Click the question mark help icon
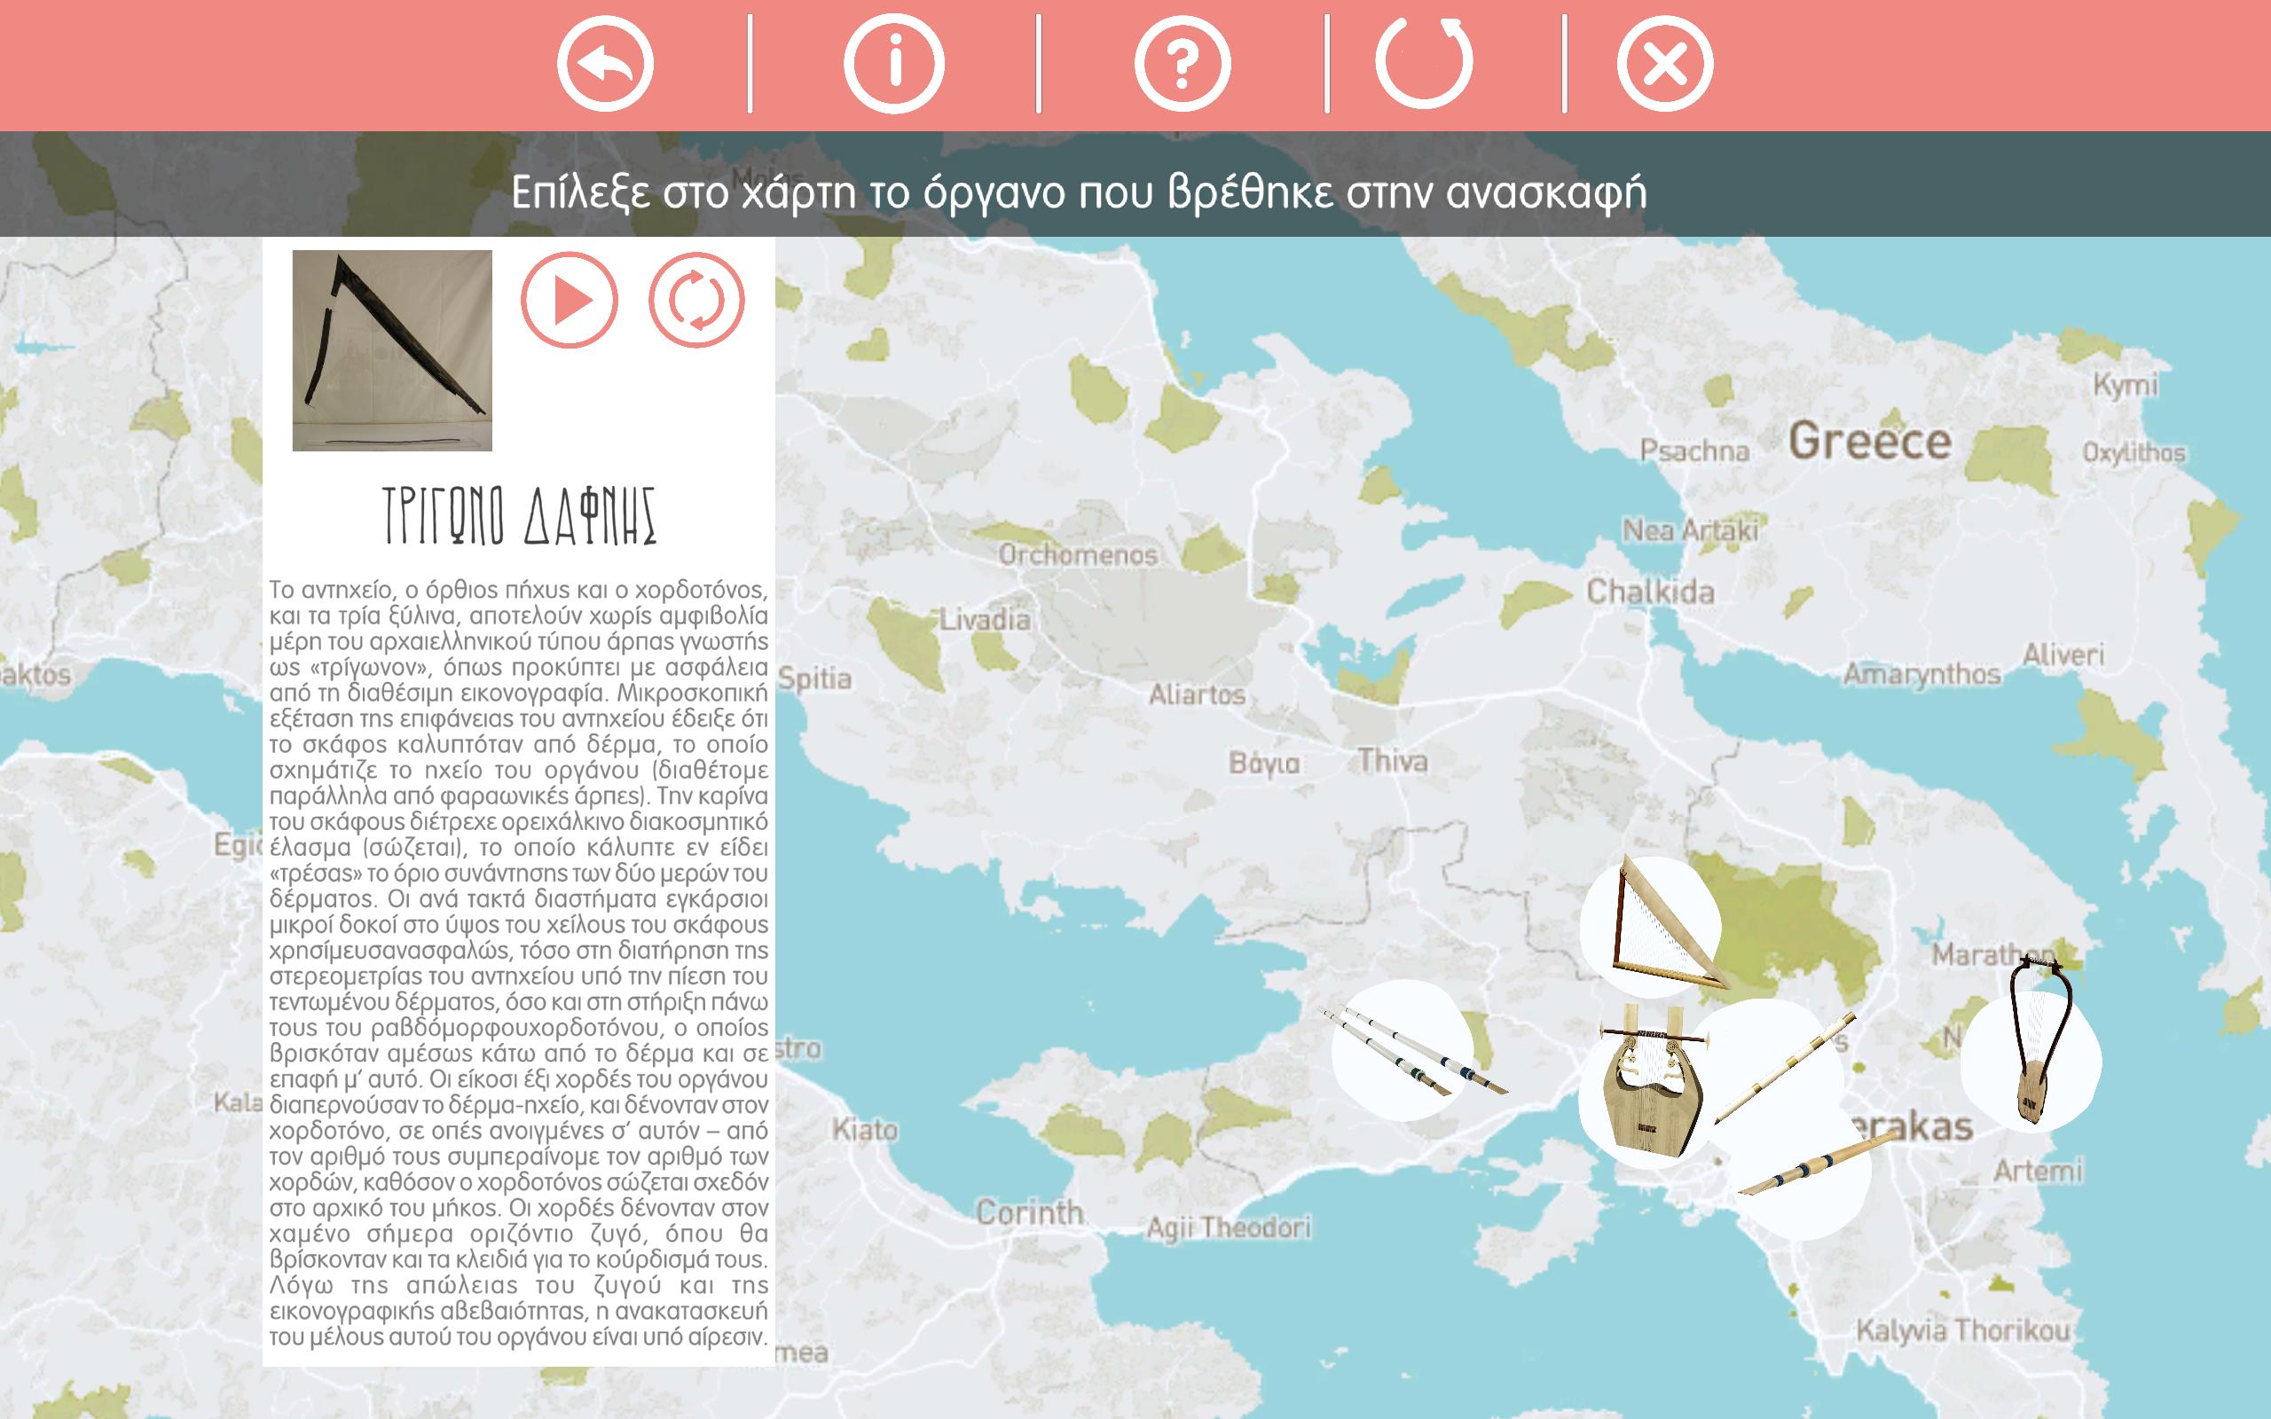The width and height of the screenshot is (2271, 1419). 1182,64
